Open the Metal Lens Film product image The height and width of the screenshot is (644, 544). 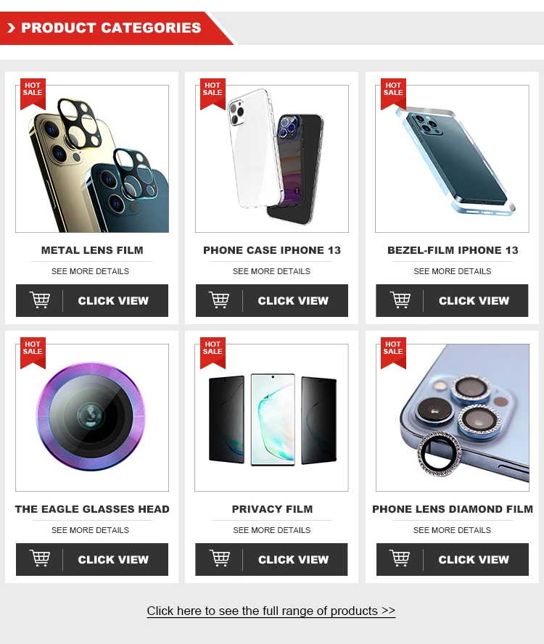pyautogui.click(x=92, y=159)
